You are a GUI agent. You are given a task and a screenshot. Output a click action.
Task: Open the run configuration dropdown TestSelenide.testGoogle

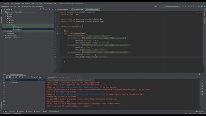pos(171,6)
